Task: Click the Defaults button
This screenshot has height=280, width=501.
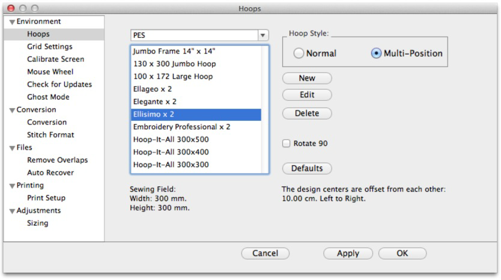Action: [x=307, y=168]
